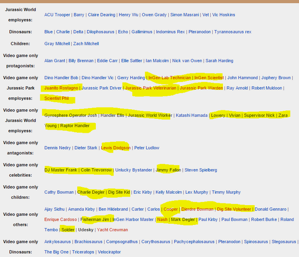Select the Gyrosphere Operator Josh link
This screenshot has width=299, height=257.
point(71,116)
